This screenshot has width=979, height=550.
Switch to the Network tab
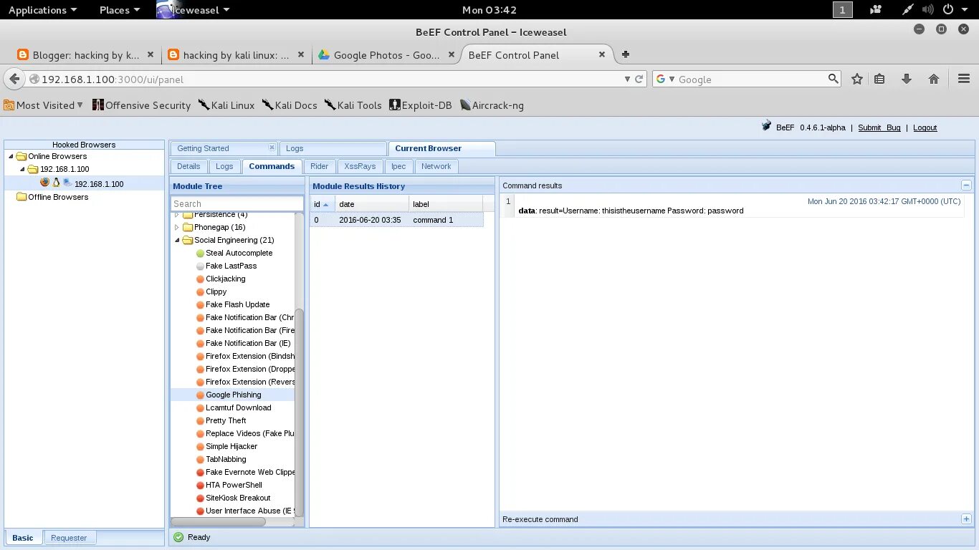tap(436, 166)
